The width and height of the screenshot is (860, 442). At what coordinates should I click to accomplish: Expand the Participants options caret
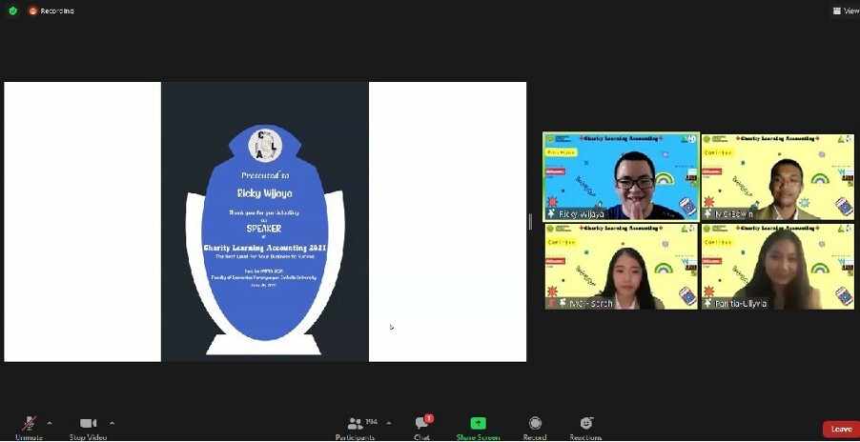point(388,422)
